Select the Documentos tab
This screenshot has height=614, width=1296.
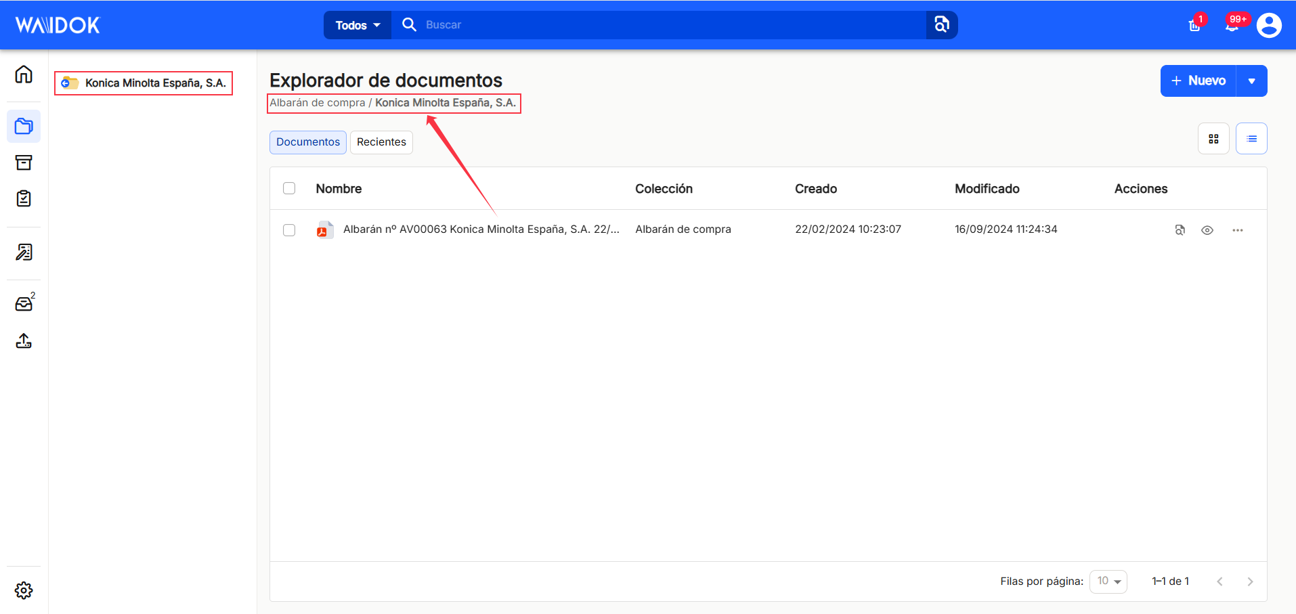point(308,142)
